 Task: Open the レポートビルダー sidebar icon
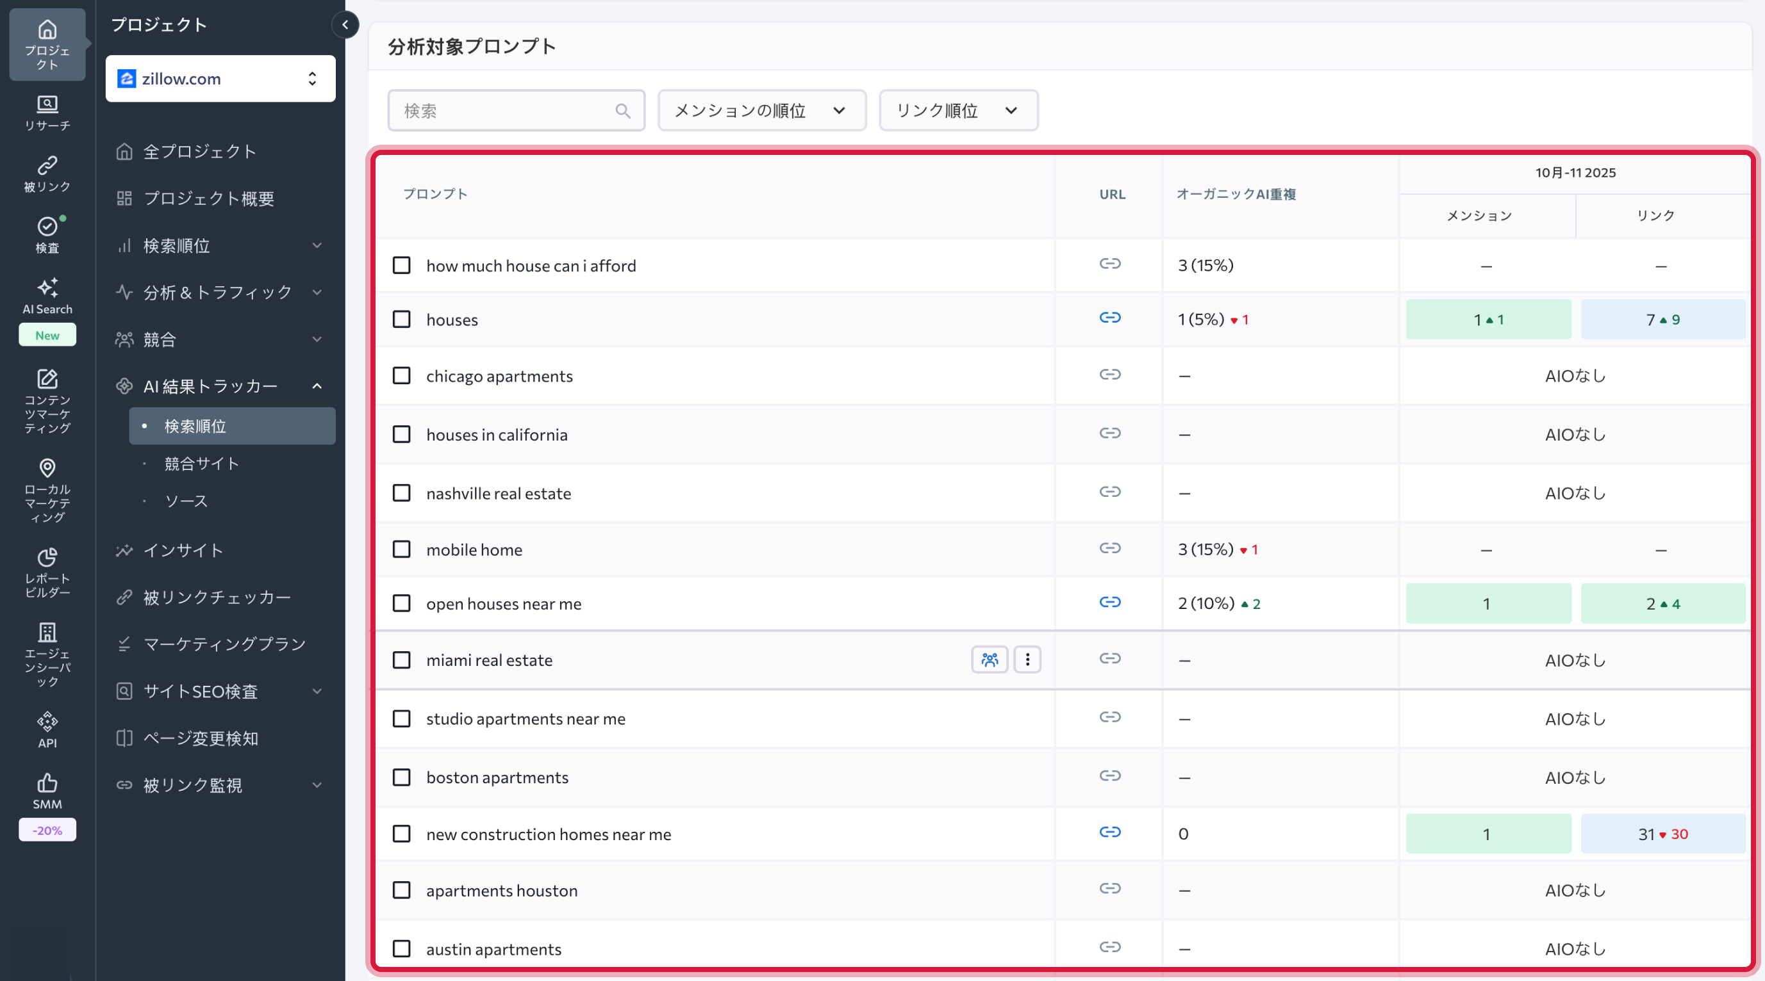point(47,572)
